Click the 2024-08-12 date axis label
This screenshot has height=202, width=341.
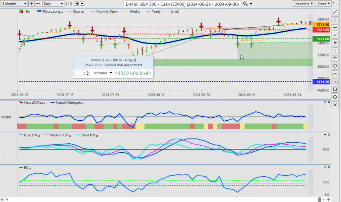(x=156, y=95)
